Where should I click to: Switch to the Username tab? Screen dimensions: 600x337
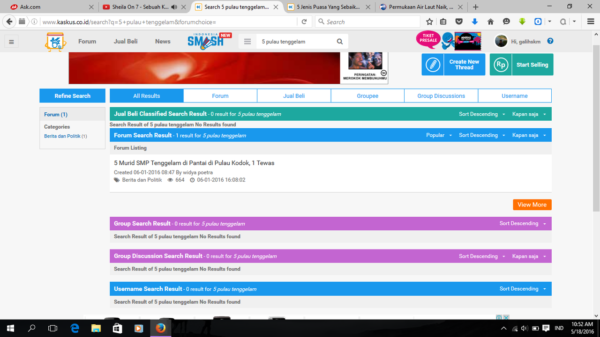pyautogui.click(x=515, y=95)
